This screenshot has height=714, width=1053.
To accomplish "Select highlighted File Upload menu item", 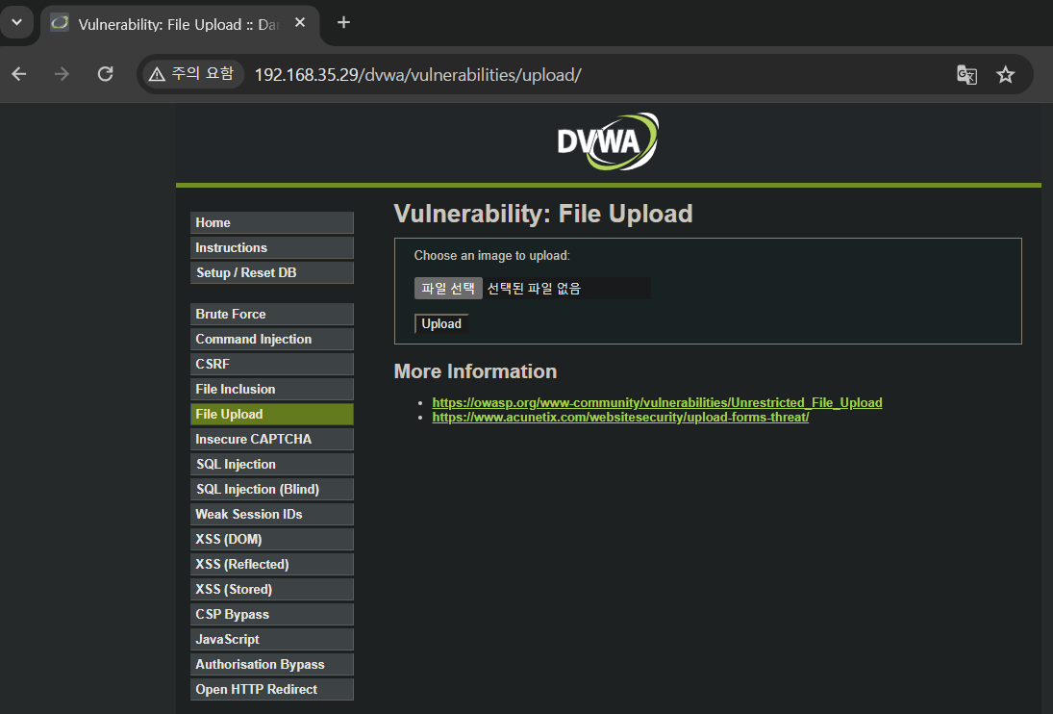I will tap(272, 415).
